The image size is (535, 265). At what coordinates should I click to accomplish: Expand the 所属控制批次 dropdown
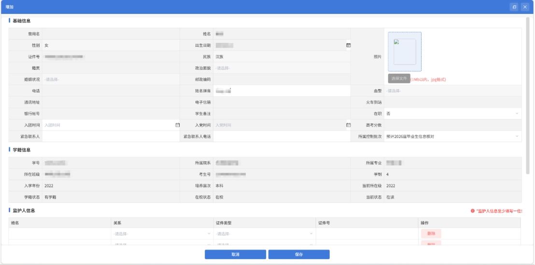coord(452,136)
